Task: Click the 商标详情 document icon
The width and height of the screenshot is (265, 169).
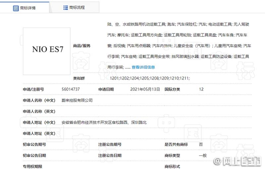Action: [x=16, y=8]
